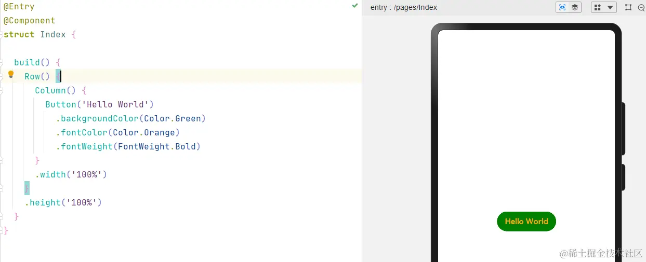This screenshot has width=646, height=262.
Task: Click the yellow light bulb quick-fix icon
Action: (11, 75)
